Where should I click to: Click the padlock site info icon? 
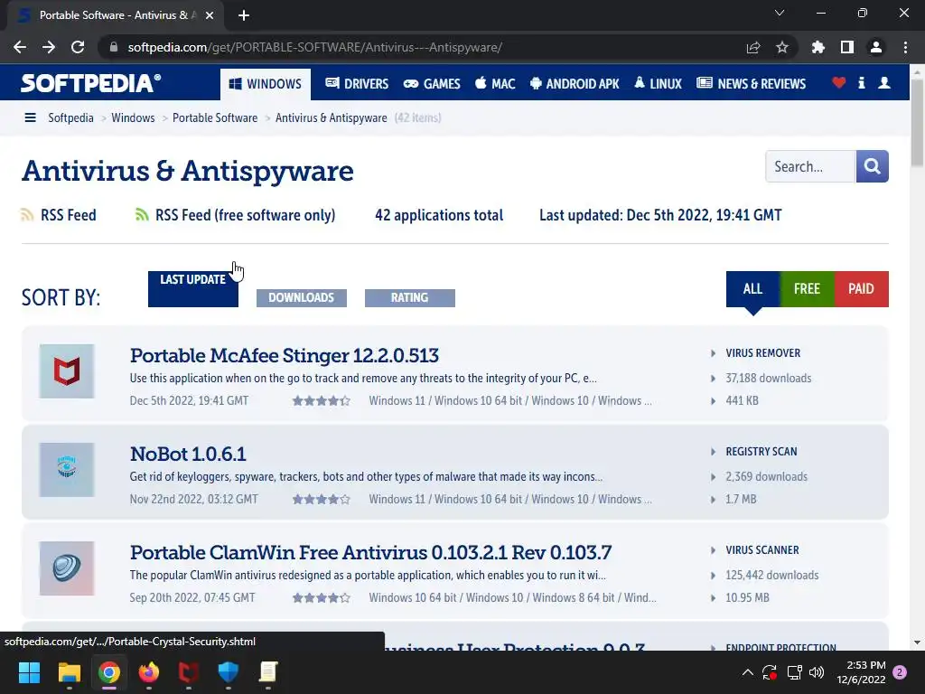[114, 47]
